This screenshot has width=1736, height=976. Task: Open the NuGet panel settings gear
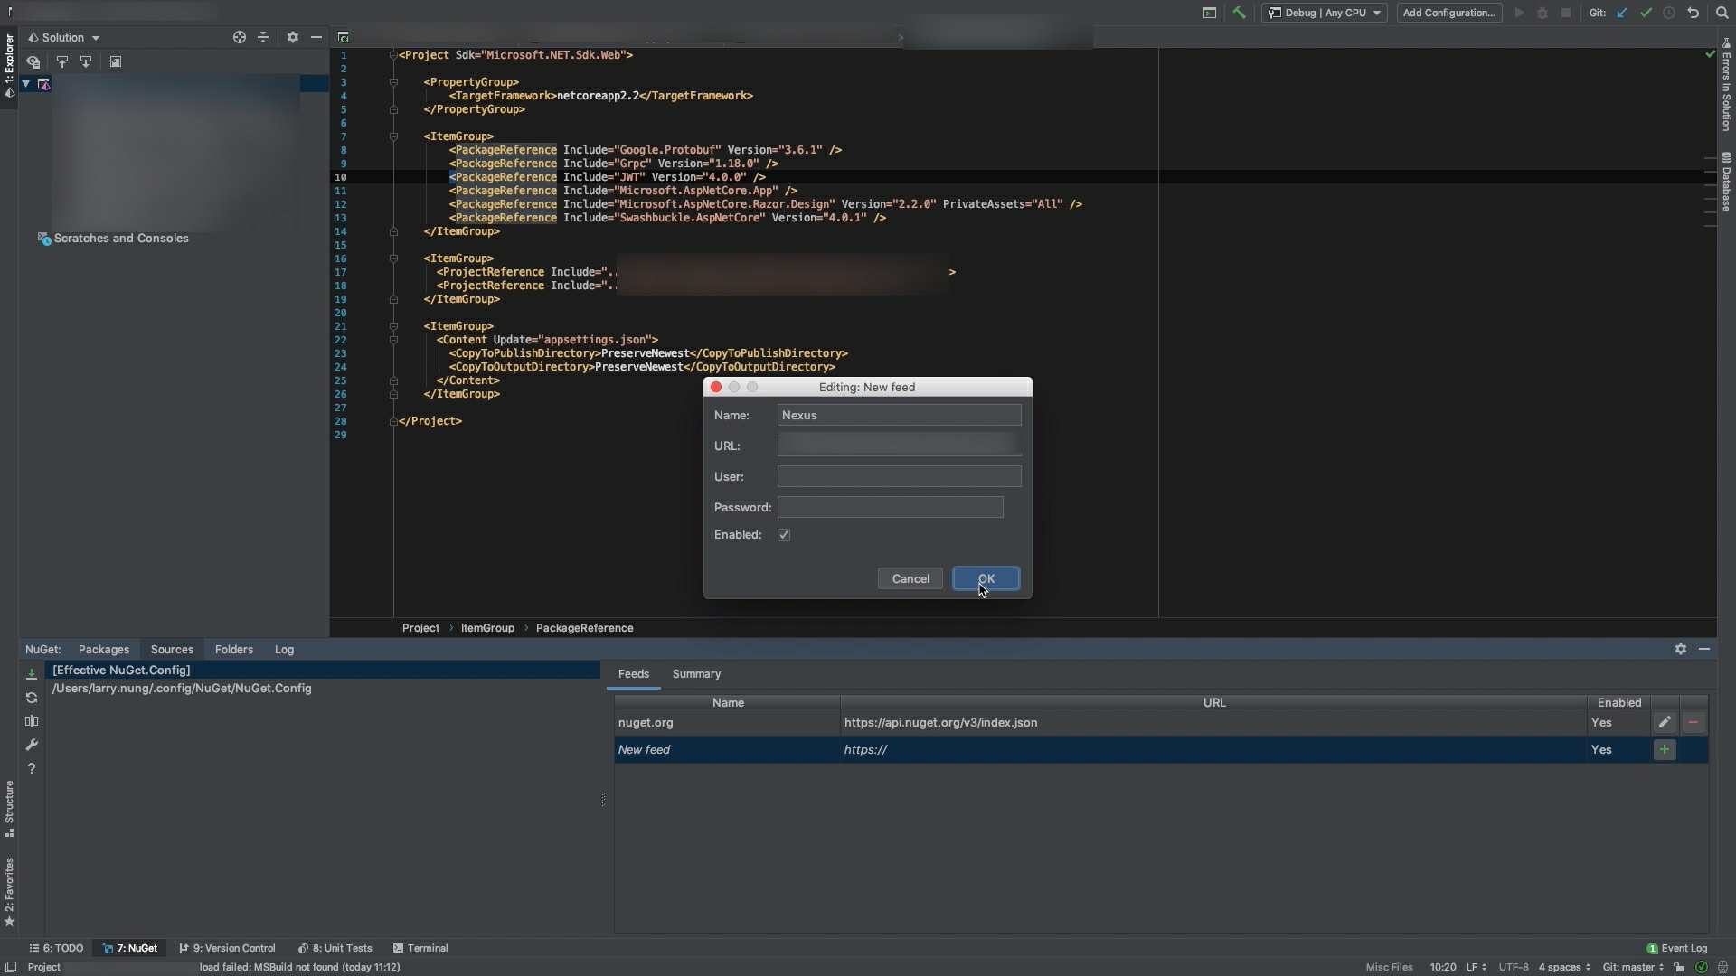click(1681, 649)
